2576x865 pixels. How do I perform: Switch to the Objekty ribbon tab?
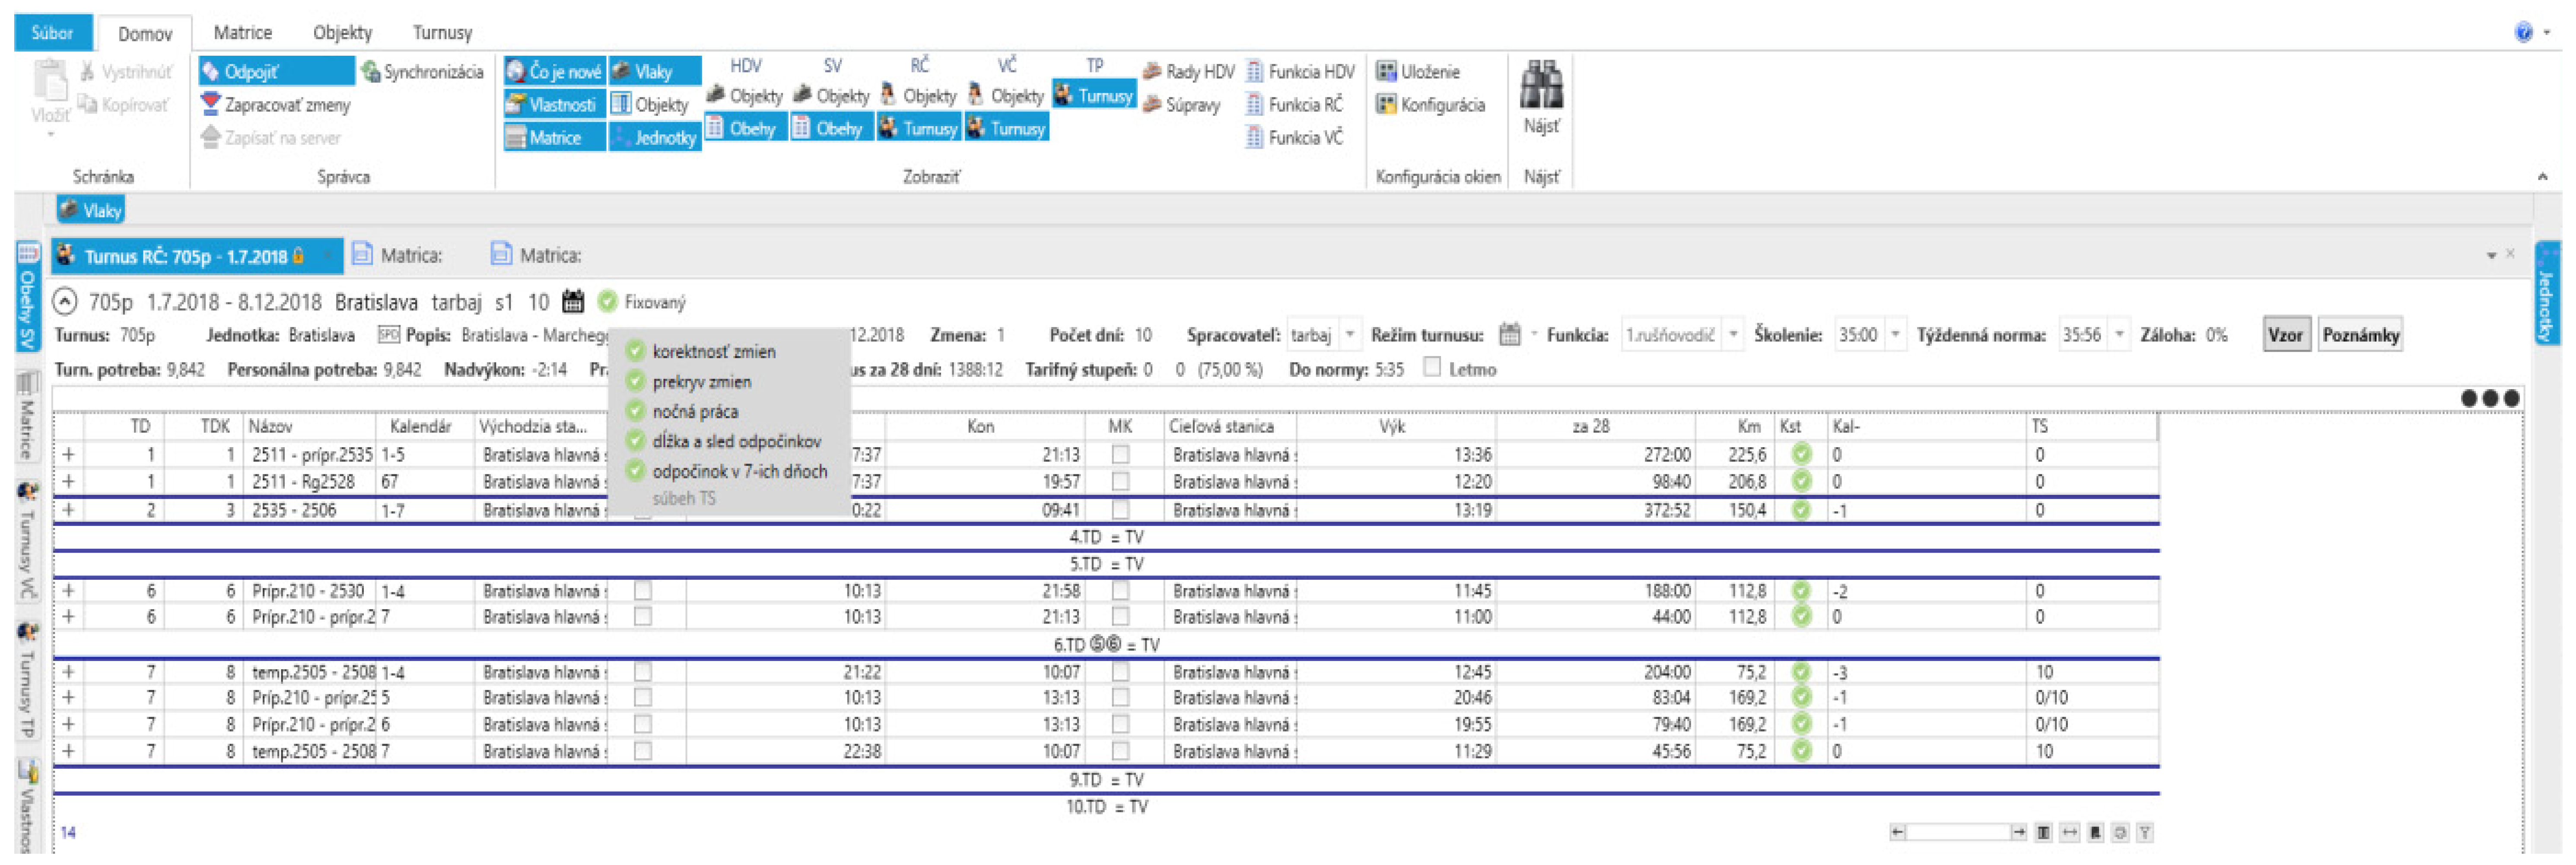coord(342,33)
